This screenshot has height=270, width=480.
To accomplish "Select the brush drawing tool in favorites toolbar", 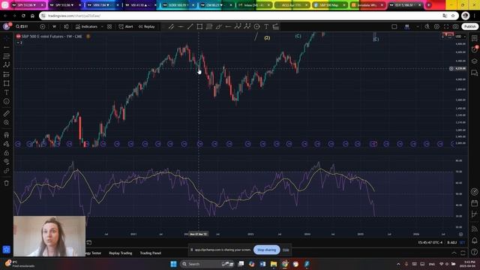I will [x=218, y=27].
